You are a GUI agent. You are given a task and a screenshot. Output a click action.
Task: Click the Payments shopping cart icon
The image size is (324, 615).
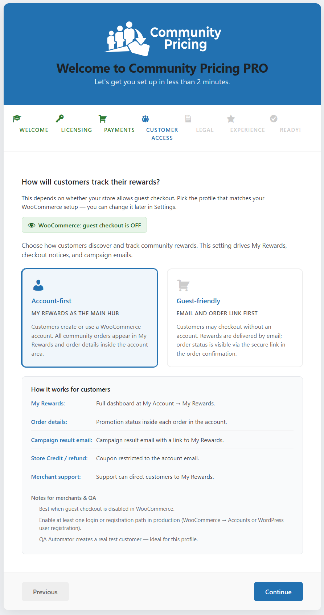point(103,118)
